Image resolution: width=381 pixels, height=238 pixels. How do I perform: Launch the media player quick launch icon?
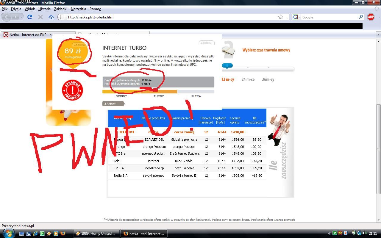(x=56, y=234)
